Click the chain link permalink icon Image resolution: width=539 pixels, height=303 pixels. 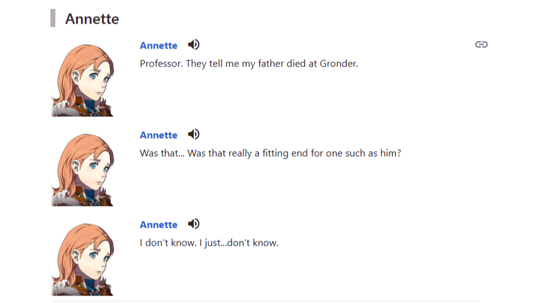[481, 44]
